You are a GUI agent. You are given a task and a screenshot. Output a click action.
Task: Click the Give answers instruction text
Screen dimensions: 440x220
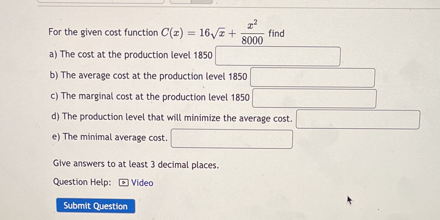[135, 164]
